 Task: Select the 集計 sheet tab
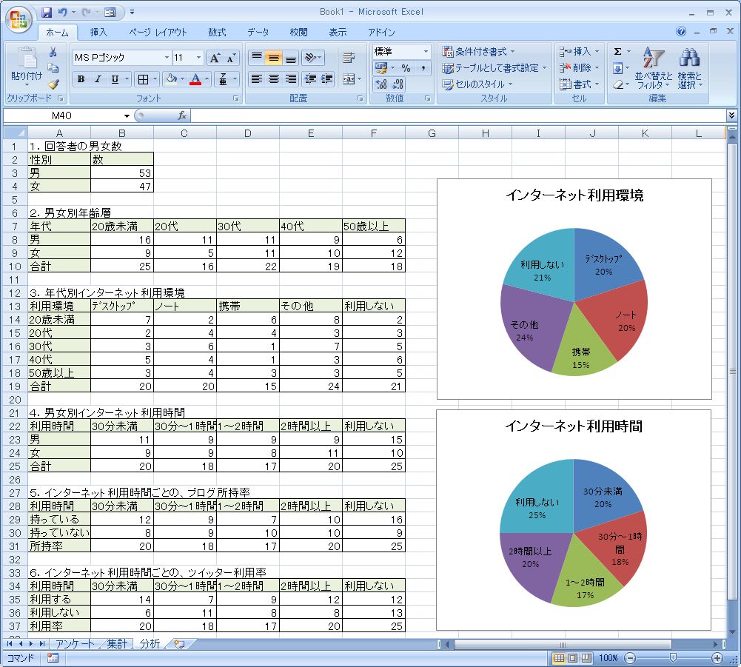[x=116, y=643]
